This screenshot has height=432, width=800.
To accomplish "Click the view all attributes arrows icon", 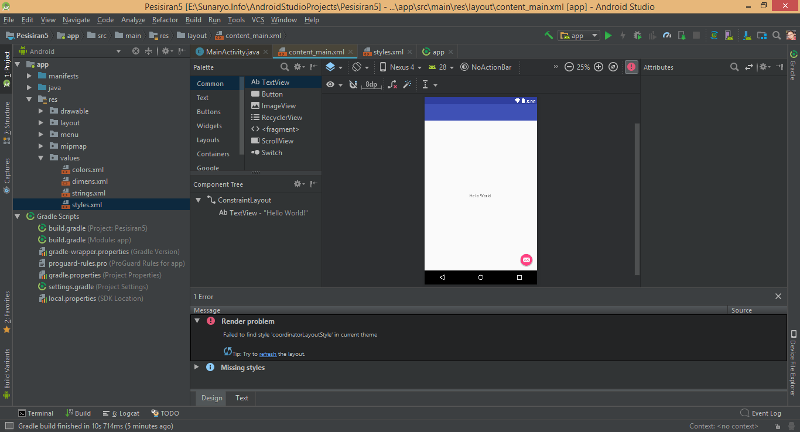I will pyautogui.click(x=749, y=67).
